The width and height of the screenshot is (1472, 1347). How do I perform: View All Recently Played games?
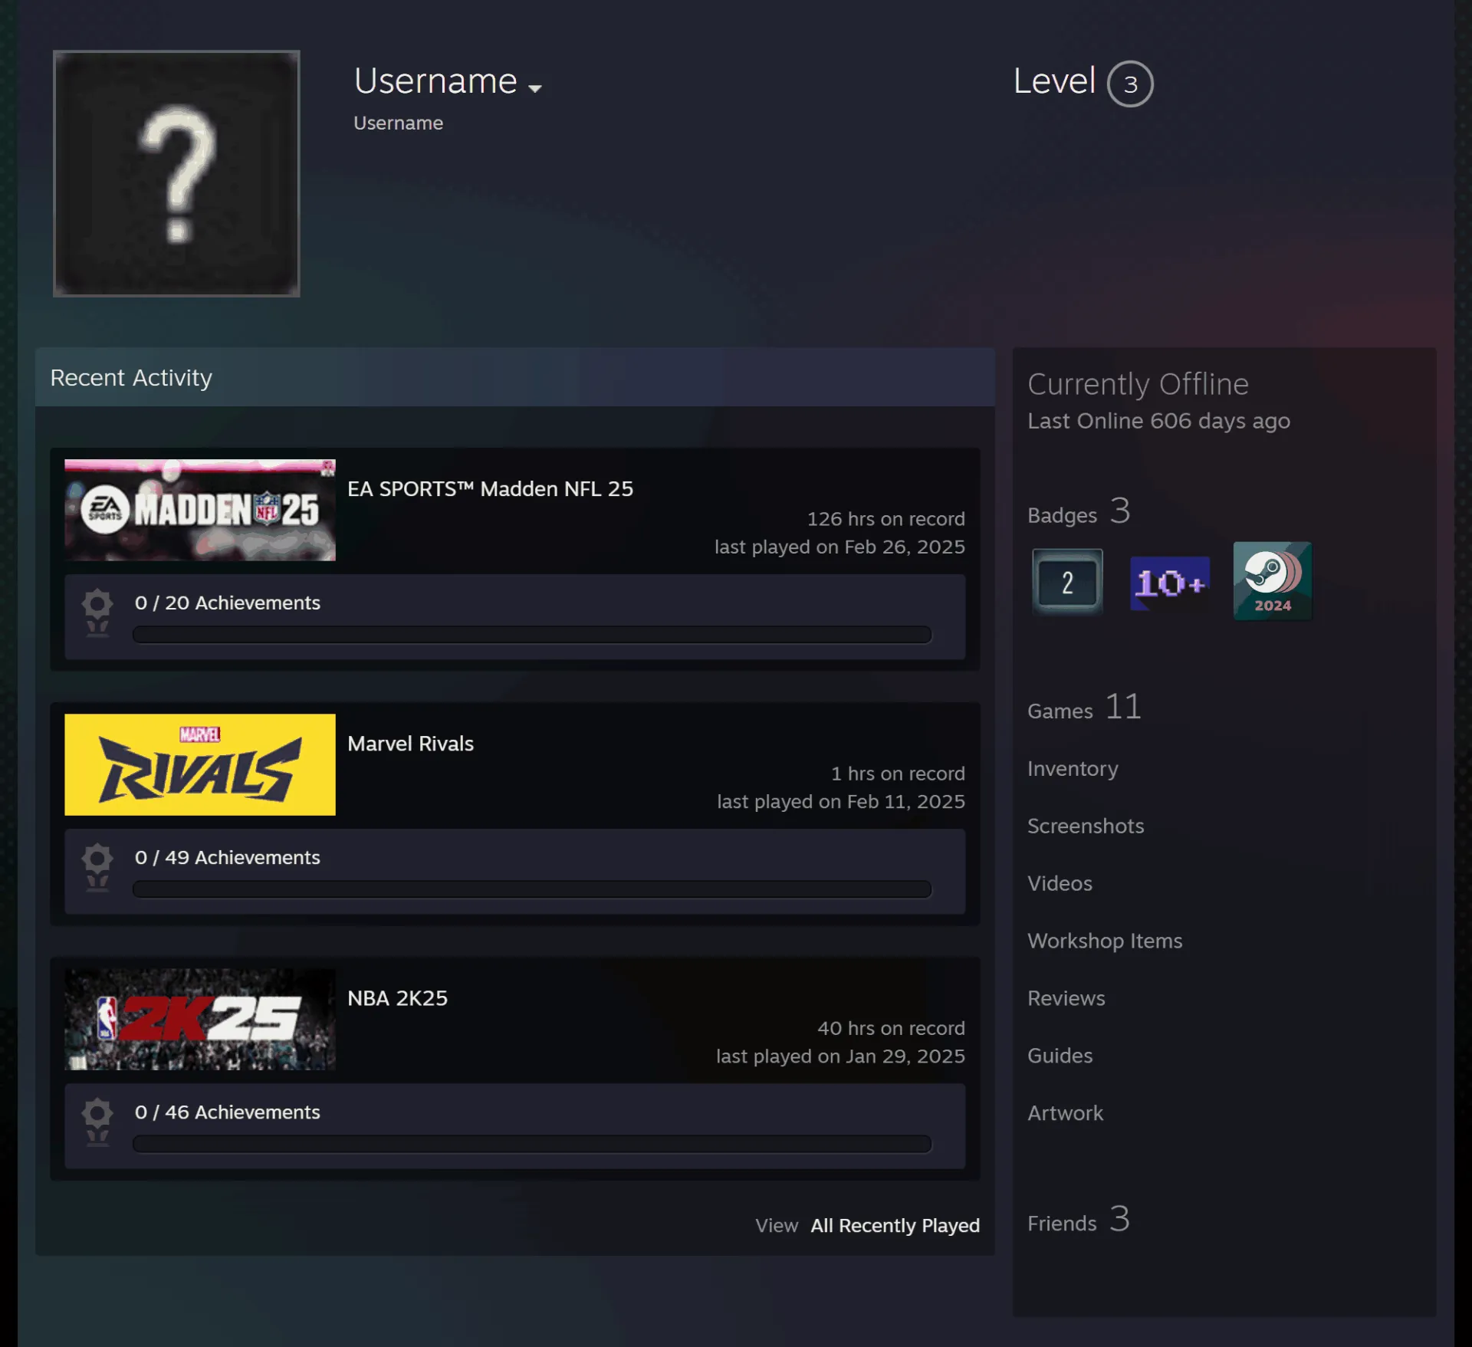pos(895,1225)
